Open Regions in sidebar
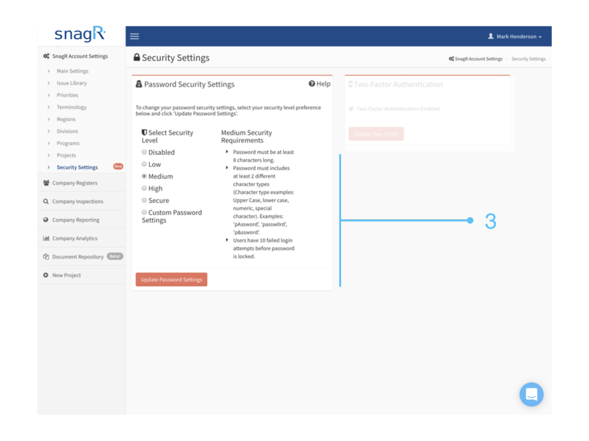The width and height of the screenshot is (589, 441). [x=66, y=119]
